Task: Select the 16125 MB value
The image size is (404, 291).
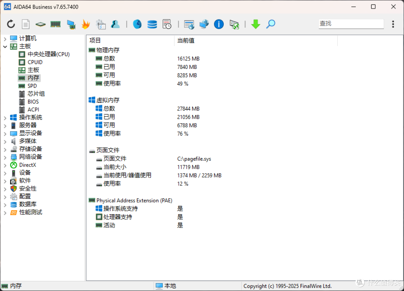Action: tap(188, 59)
